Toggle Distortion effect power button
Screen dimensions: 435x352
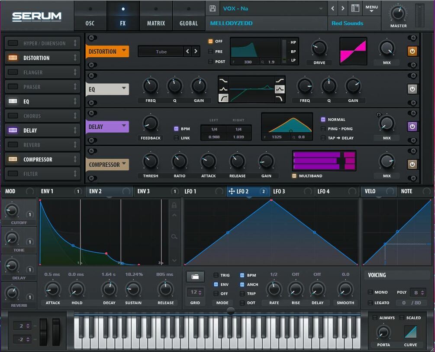click(x=412, y=52)
